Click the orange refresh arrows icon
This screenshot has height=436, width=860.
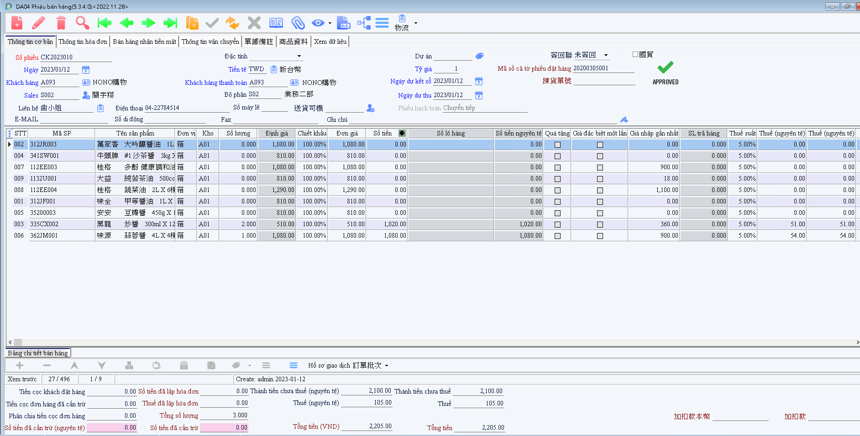point(232,23)
